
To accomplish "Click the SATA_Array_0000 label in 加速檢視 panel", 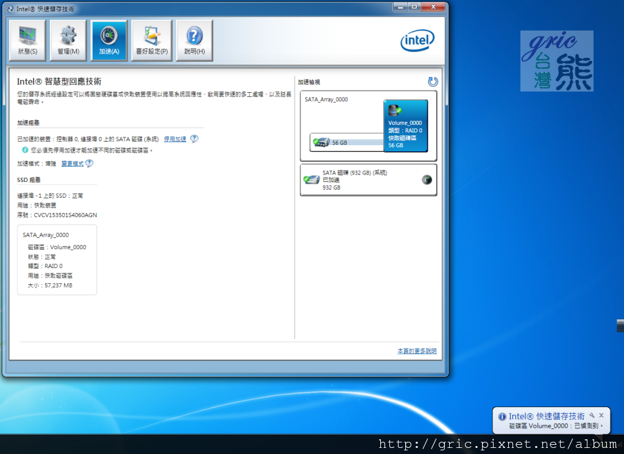I will (327, 99).
